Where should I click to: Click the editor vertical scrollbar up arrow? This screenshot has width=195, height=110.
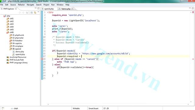(x=191, y=12)
